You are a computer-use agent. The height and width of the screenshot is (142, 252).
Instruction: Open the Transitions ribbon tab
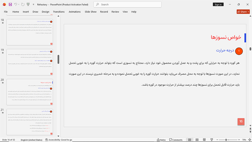coord(59,12)
